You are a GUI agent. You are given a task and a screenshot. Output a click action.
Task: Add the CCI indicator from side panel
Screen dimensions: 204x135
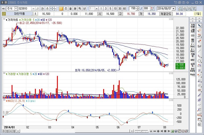pyautogui.click(x=193, y=36)
